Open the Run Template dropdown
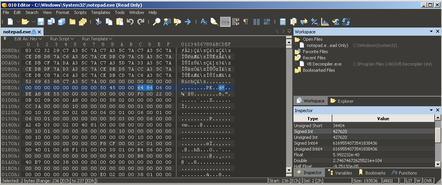The width and height of the screenshot is (442, 185). coord(97,39)
